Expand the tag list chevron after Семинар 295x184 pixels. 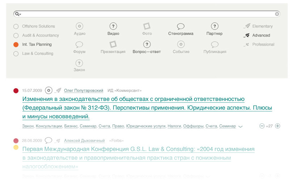240,127
